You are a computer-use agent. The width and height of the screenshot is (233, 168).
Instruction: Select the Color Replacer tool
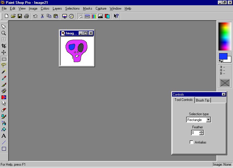[4, 97]
